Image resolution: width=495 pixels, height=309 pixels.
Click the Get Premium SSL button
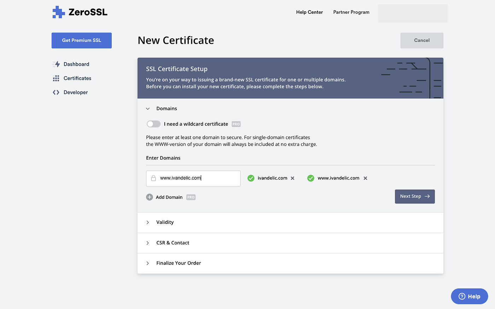(x=82, y=41)
